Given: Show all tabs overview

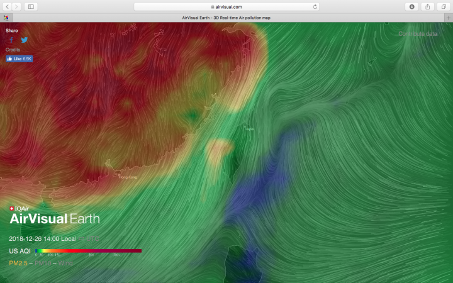Looking at the screenshot, I should click(x=444, y=7).
